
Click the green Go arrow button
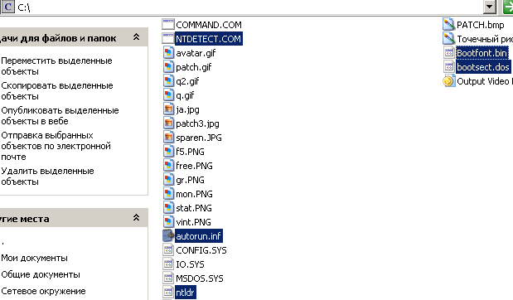(x=508, y=7)
